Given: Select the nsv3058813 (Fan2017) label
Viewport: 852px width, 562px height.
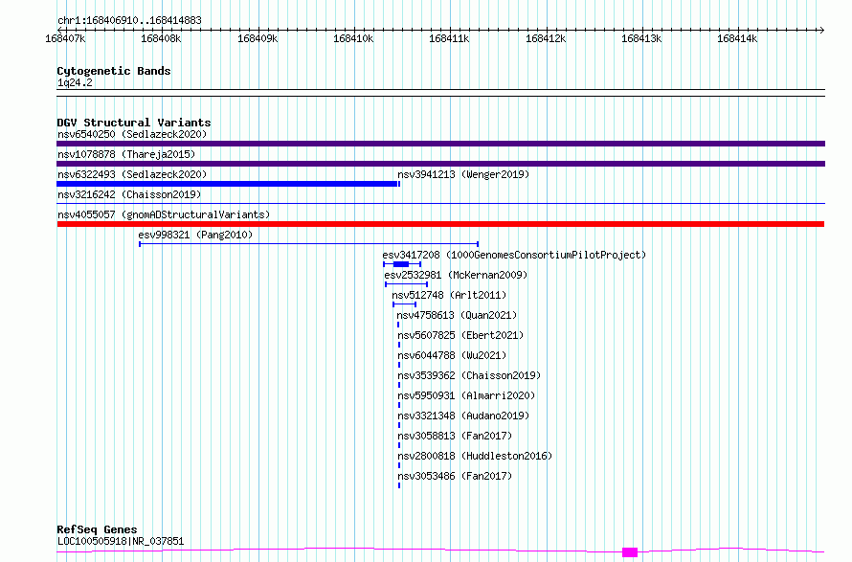Looking at the screenshot, I should [x=455, y=436].
